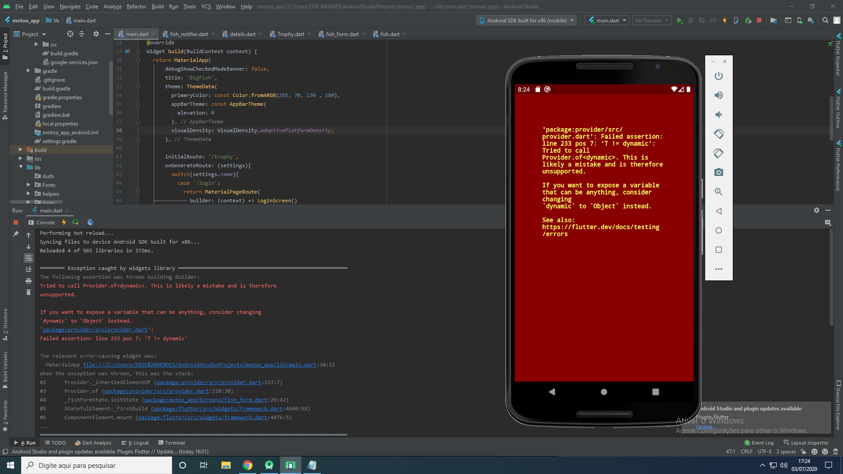Switch to the details.dart editor tab
The height and width of the screenshot is (474, 843).
(x=242, y=34)
